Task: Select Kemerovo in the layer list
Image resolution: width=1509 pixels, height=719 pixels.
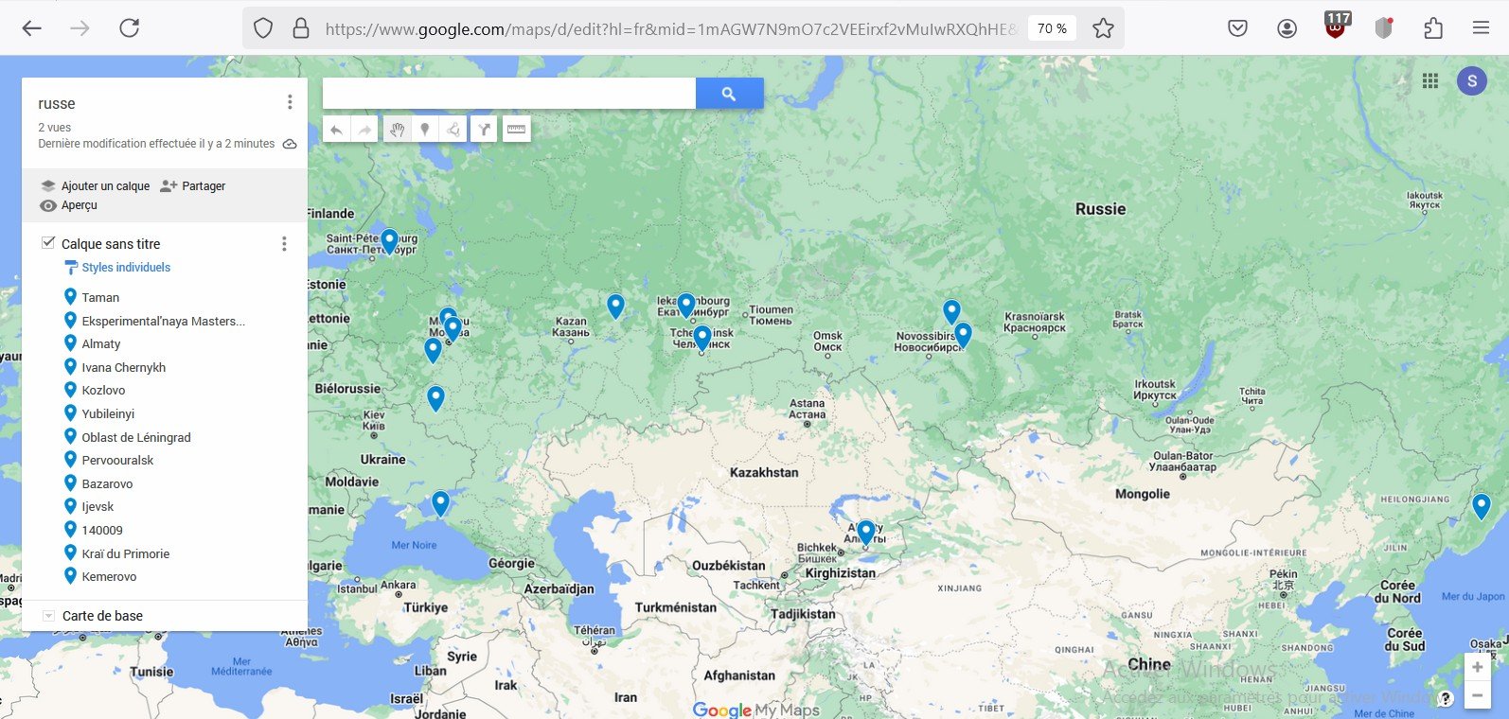Action: click(x=109, y=576)
